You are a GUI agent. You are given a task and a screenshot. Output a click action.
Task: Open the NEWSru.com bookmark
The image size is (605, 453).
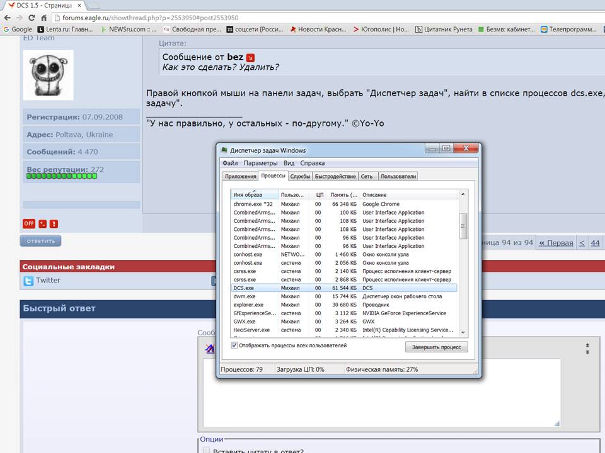pyautogui.click(x=129, y=30)
